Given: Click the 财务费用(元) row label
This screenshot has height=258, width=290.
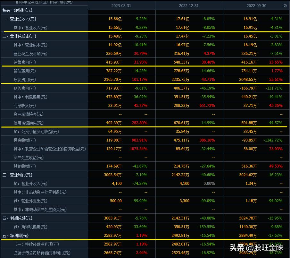Looking at the screenshot, I should pyautogui.click(x=25, y=88).
